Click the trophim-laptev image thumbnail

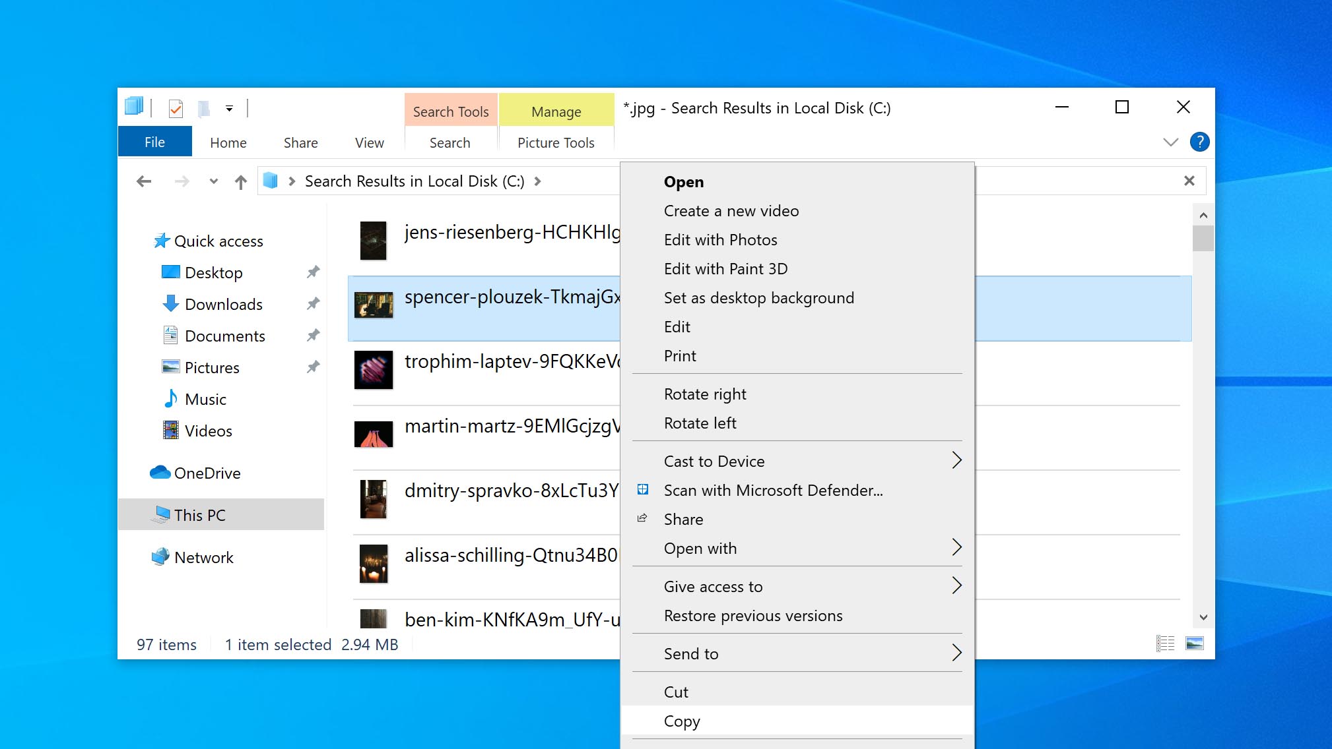(x=374, y=371)
